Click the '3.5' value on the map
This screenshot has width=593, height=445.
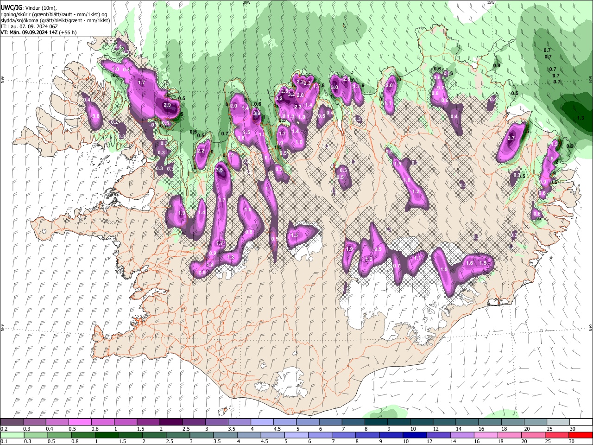[x=220, y=170]
